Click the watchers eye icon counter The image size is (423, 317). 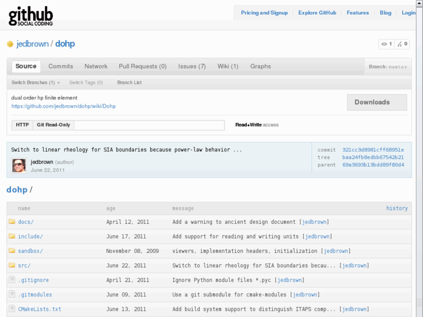pos(386,44)
